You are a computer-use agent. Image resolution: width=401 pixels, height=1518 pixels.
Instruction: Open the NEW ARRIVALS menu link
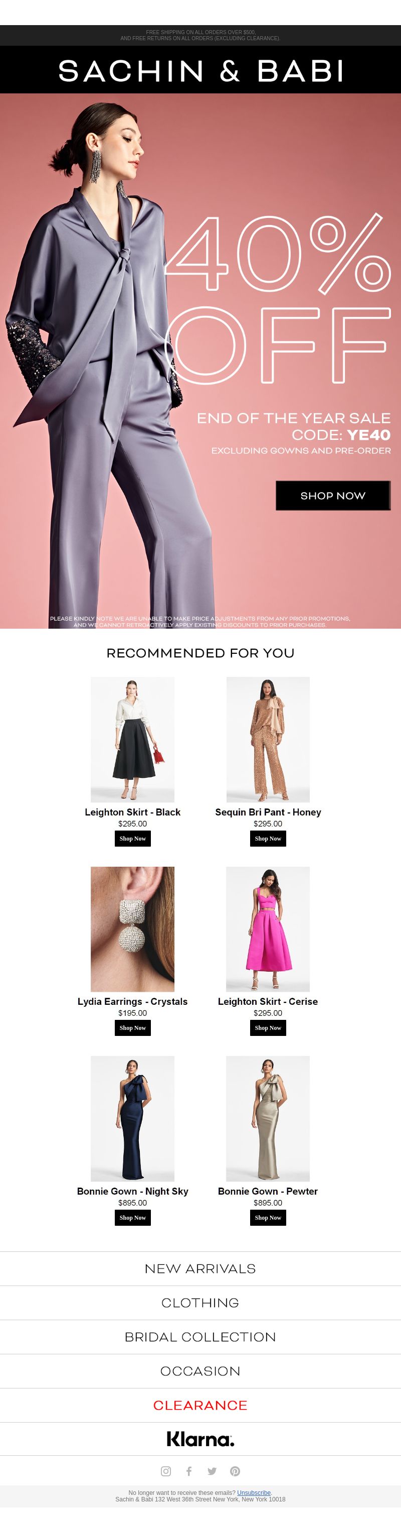[200, 1268]
